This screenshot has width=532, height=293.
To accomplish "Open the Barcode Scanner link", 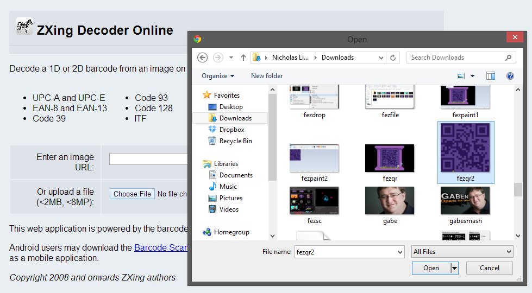I will [x=161, y=247].
